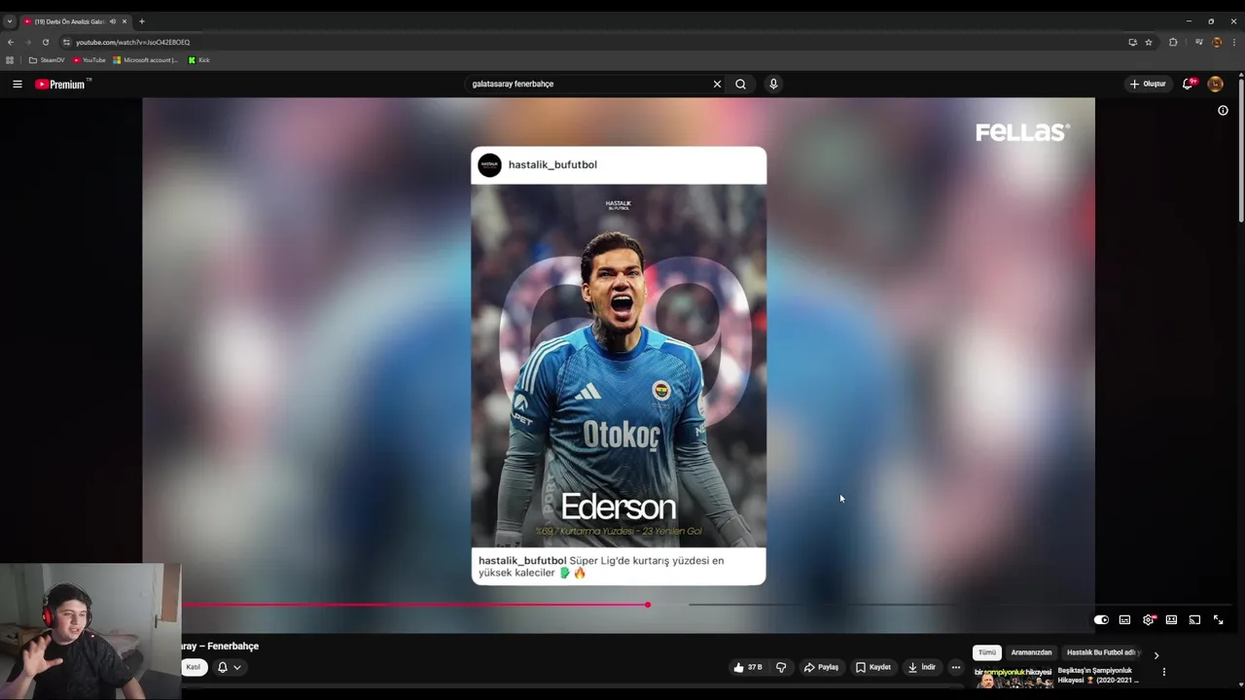Dislike the video

(x=781, y=668)
